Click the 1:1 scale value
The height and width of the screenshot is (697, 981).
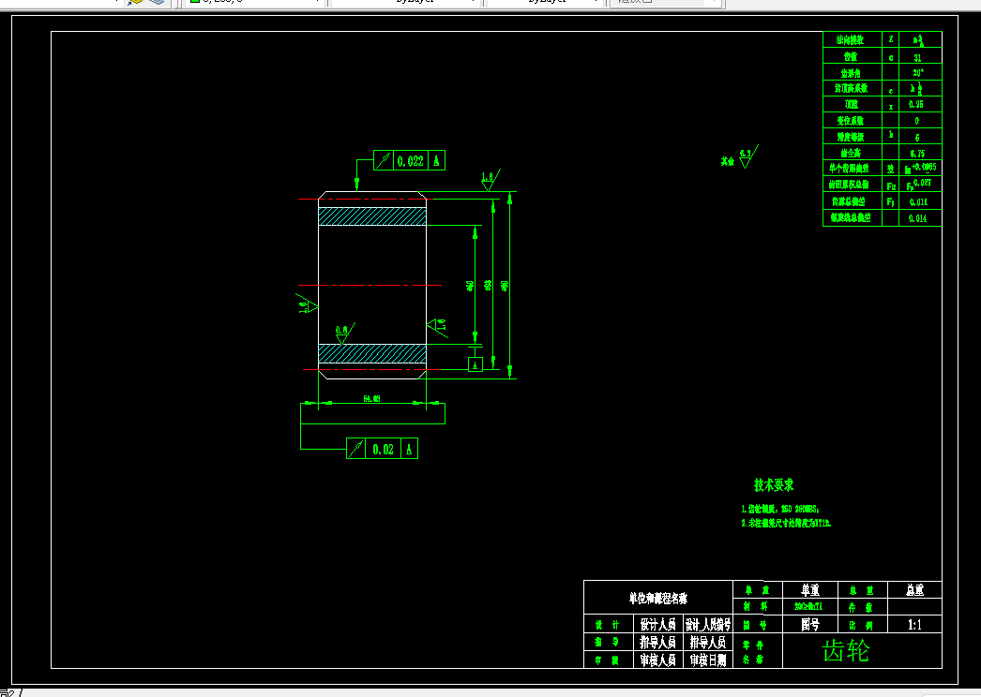914,625
